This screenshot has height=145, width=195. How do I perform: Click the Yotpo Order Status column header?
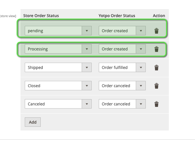pyautogui.click(x=117, y=16)
